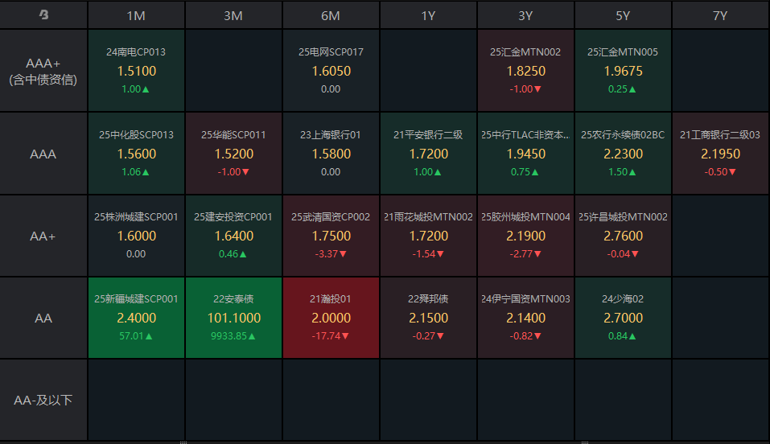Select the 25株洲城建SCP001 bond cell
Viewport: 770px width, 444px height.
pos(136,236)
